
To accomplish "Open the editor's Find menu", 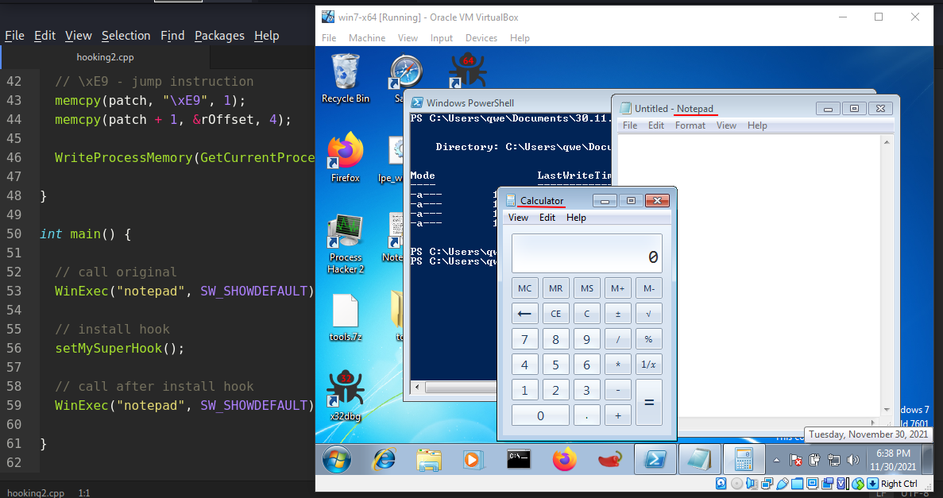I will tap(172, 36).
